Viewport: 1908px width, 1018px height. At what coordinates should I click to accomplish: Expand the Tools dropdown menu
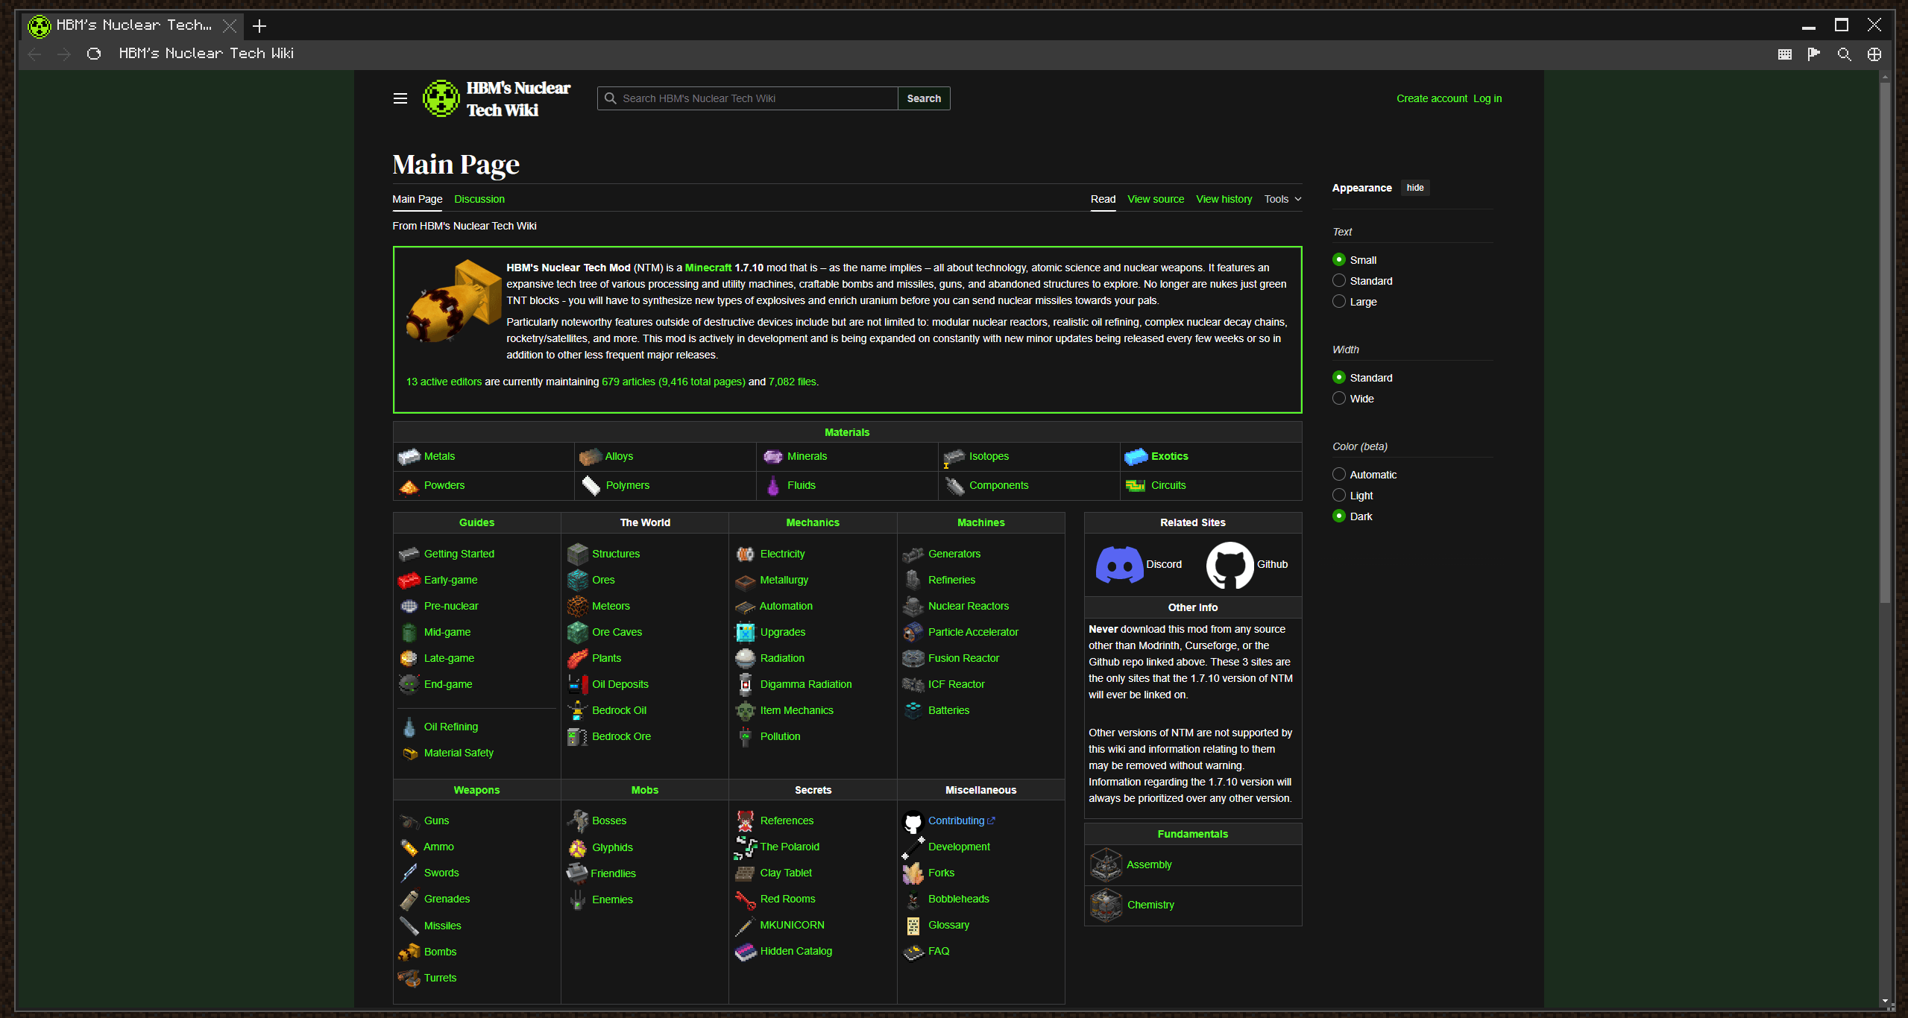(1282, 199)
